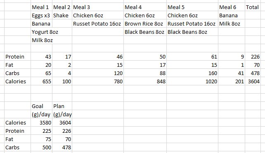Viewport: 265px width, 153px height.
Task: Select the Goal header cell
Action: click(41, 106)
